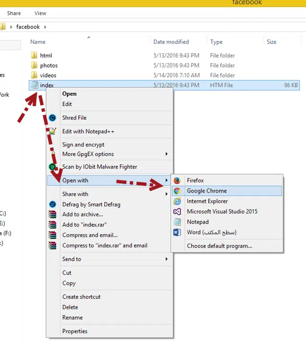Click the Notepad++ icon in context menu
This screenshot has height=344, width=306.
click(52, 131)
